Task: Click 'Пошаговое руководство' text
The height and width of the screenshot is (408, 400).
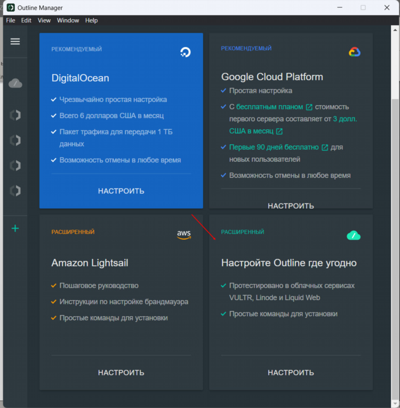Action: 99,286
